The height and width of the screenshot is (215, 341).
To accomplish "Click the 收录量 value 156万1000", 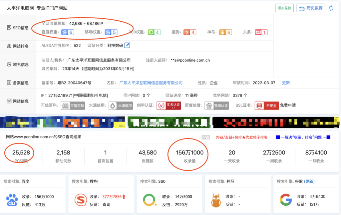I will pyautogui.click(x=189, y=153).
